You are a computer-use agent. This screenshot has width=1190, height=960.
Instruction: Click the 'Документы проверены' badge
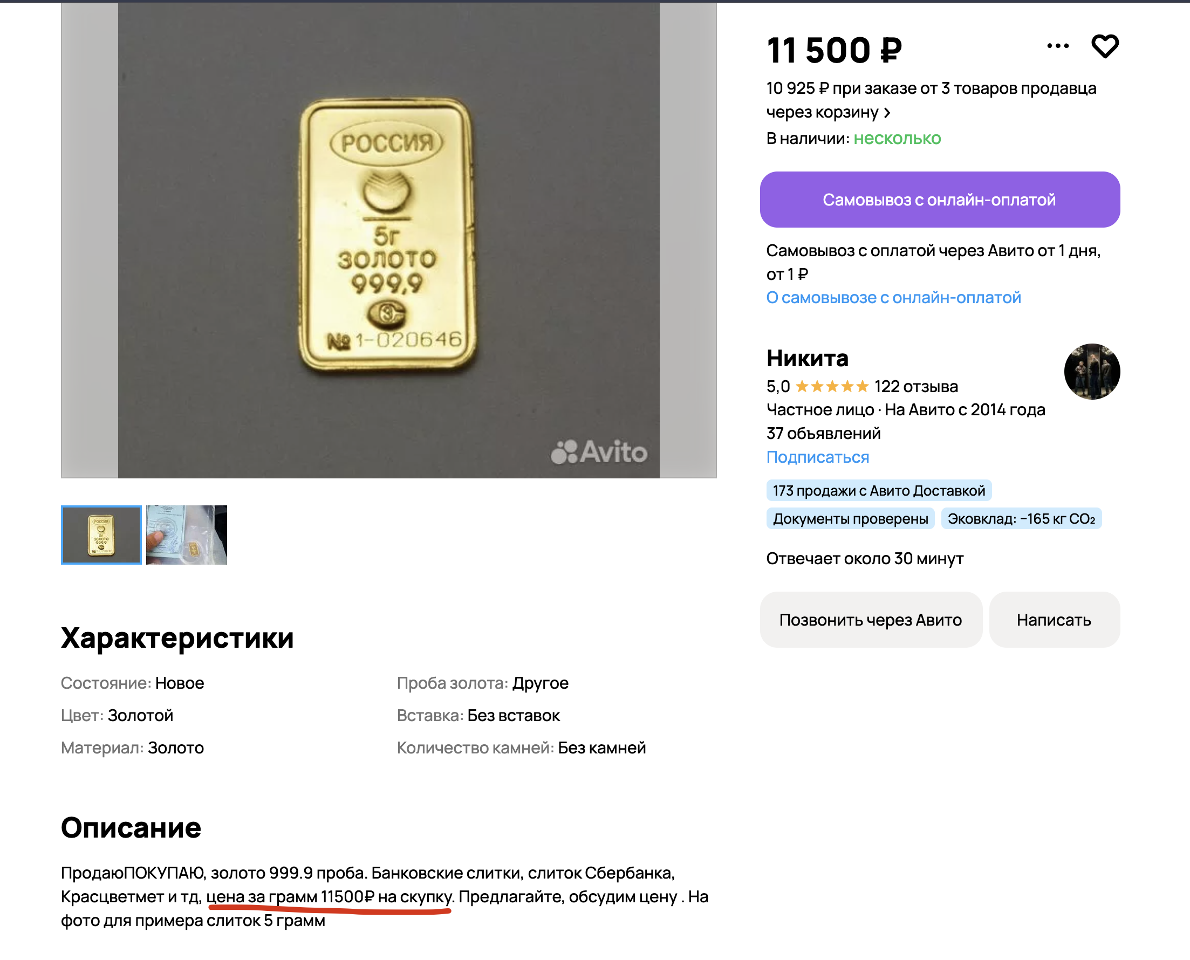(850, 519)
